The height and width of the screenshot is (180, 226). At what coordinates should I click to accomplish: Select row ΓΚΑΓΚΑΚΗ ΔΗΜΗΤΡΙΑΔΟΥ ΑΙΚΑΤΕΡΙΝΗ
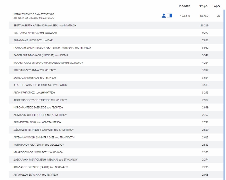pyautogui.click(x=52, y=48)
